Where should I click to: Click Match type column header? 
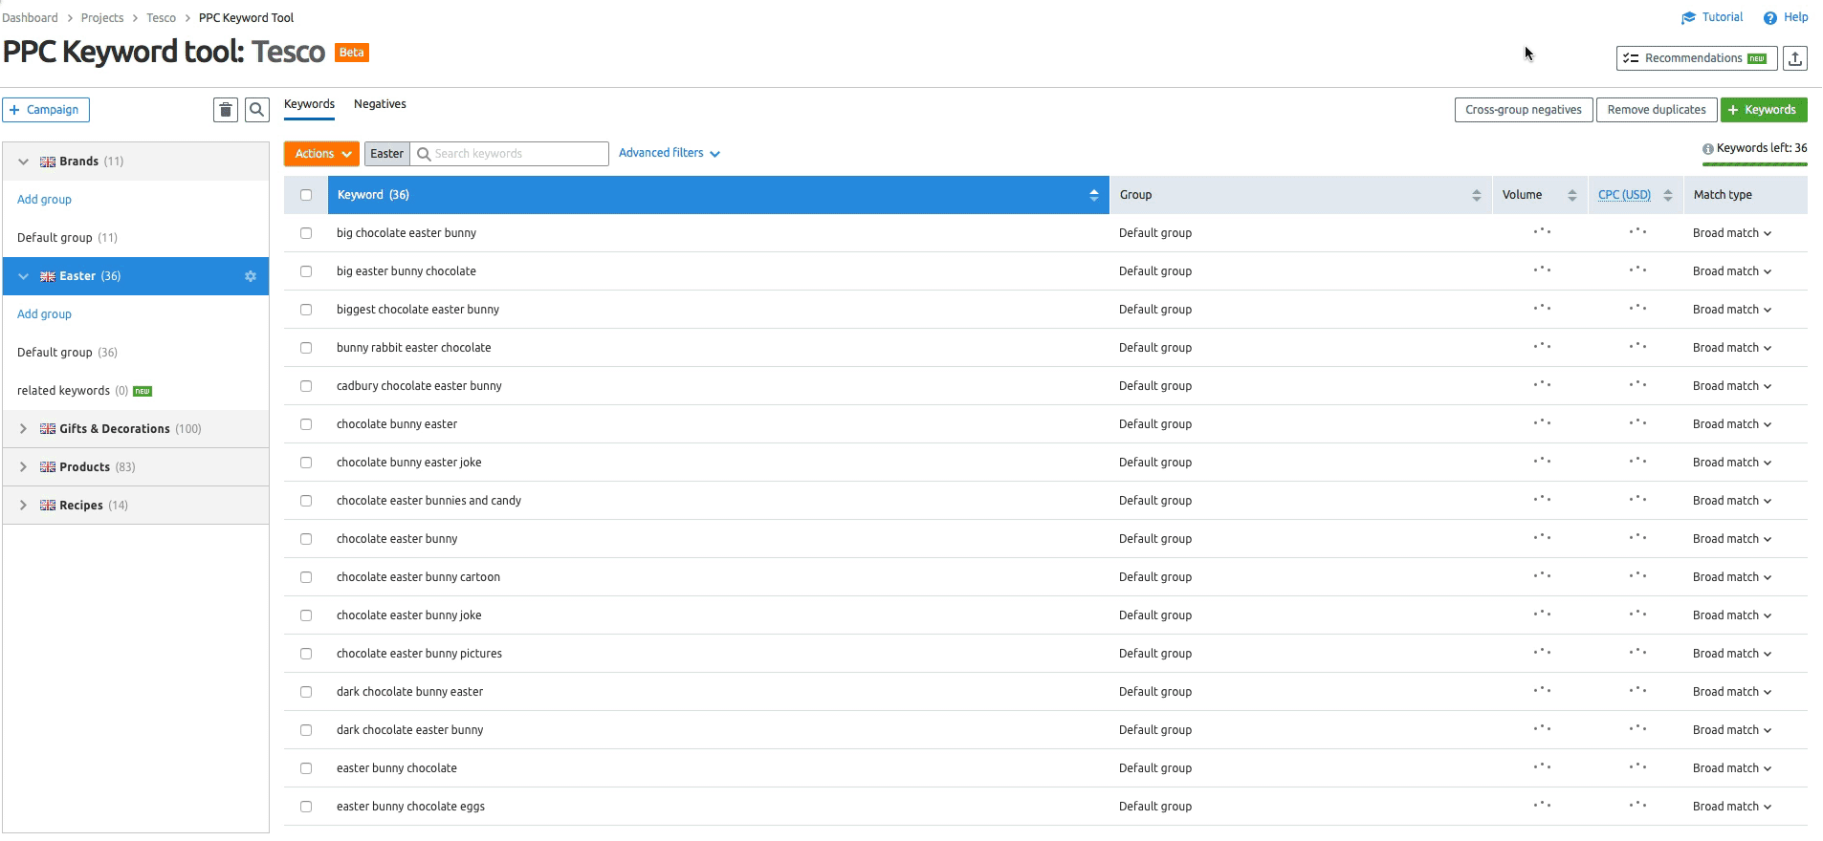[1723, 195]
